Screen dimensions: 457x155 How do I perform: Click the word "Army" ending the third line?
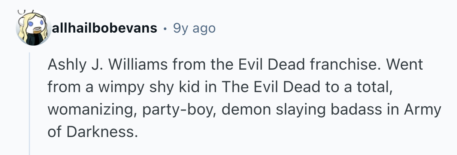coord(423,110)
